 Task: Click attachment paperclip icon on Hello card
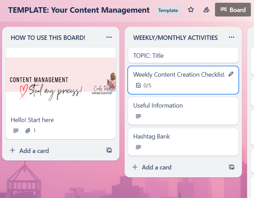pos(28,130)
